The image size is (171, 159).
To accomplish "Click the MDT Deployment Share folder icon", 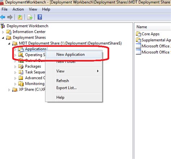I will click(x=15, y=44).
